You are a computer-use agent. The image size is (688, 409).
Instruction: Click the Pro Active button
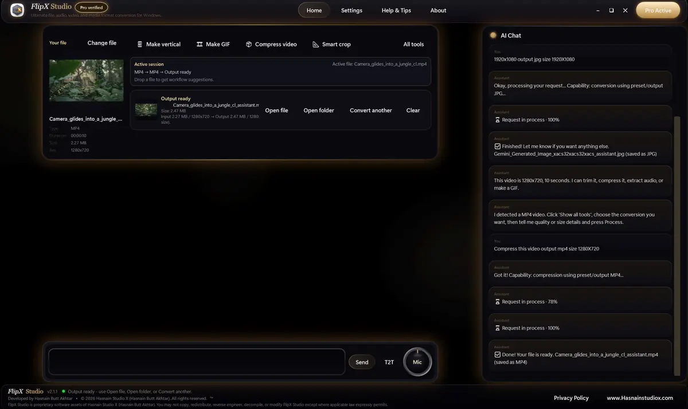658,10
